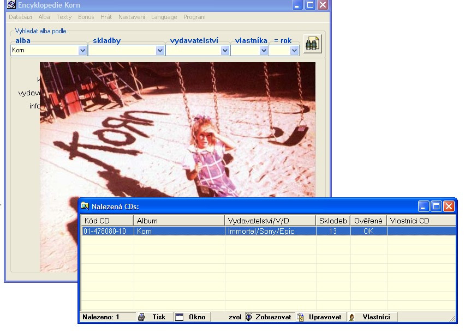Viewport: 465px width, 334px height.
Task: Expand the rok dropdown arrow
Action: [x=294, y=51]
